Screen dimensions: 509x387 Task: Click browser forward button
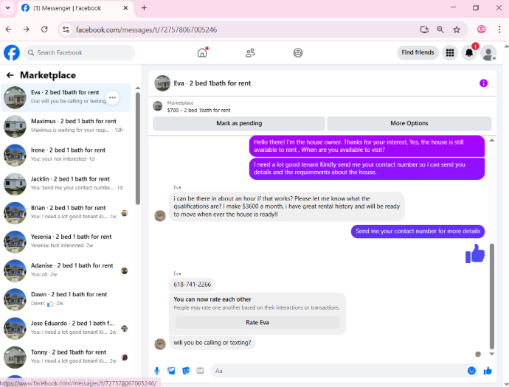pyautogui.click(x=27, y=29)
